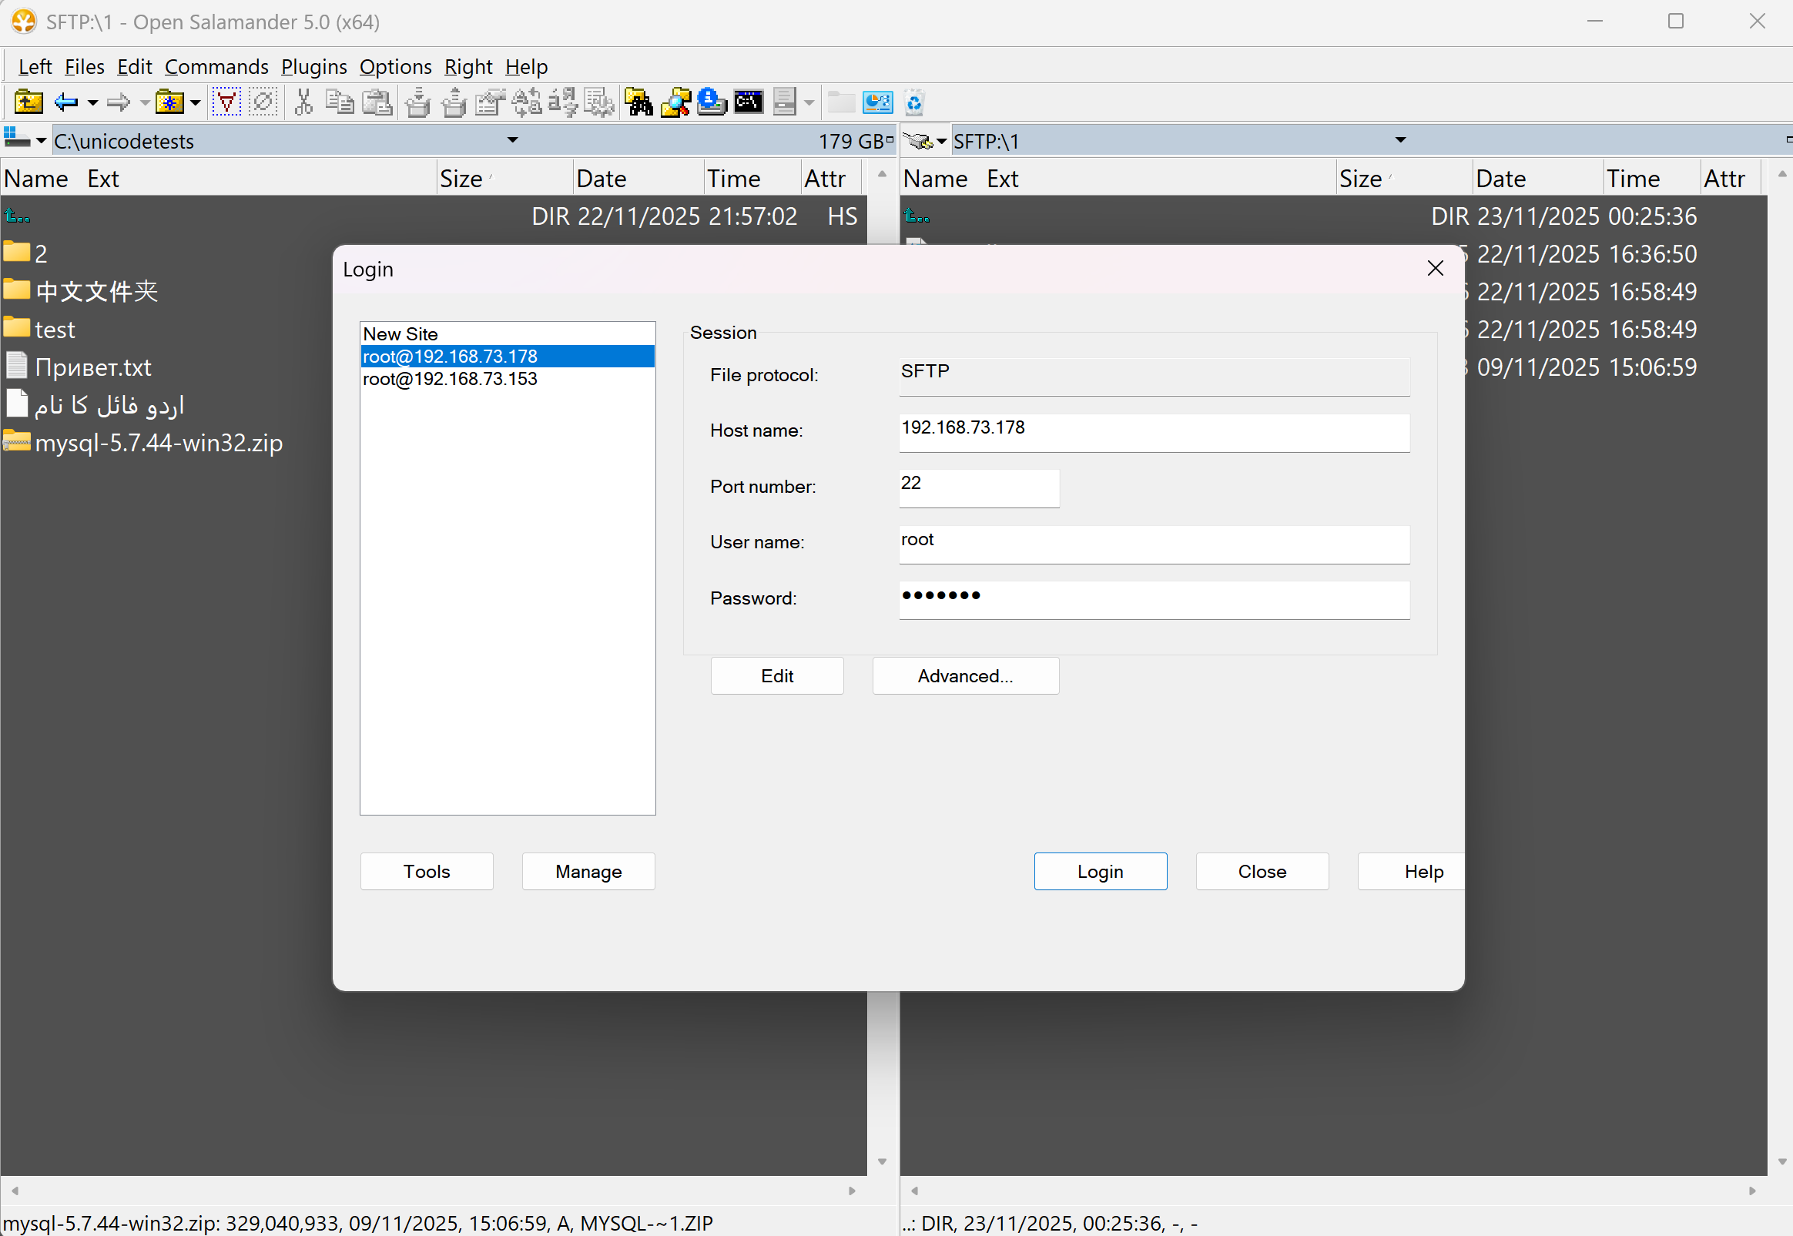Open the command shell terminal icon
The height and width of the screenshot is (1236, 1793).
click(x=748, y=102)
